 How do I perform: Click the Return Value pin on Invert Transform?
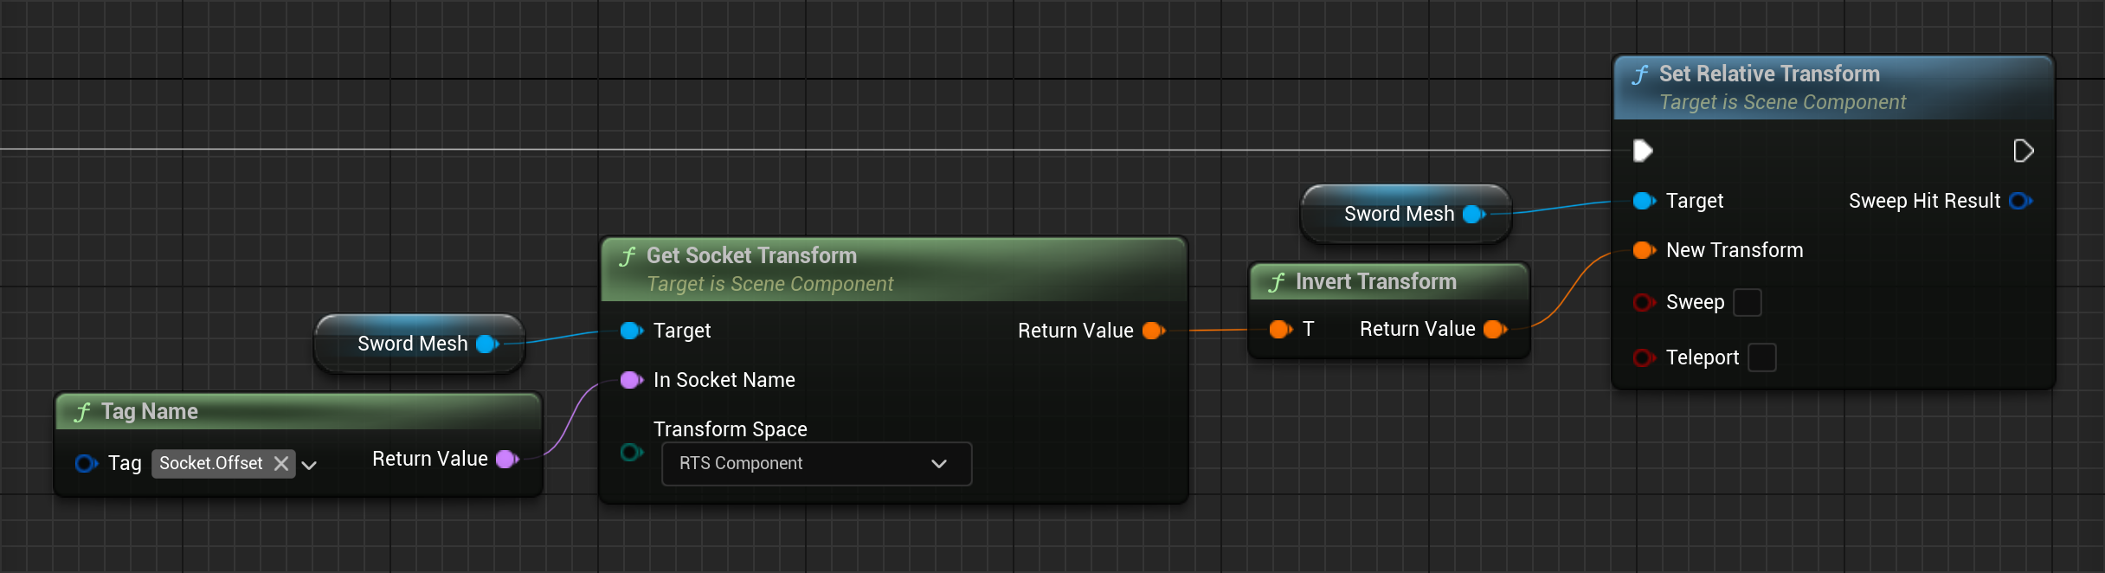pyautogui.click(x=1495, y=329)
